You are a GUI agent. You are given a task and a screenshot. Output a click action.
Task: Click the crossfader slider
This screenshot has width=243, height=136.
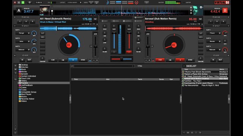121,59
